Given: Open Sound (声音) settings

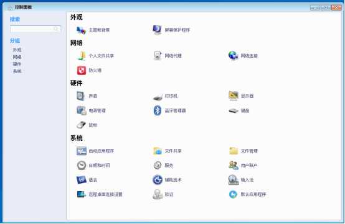Looking at the screenshot, I should coord(87,96).
